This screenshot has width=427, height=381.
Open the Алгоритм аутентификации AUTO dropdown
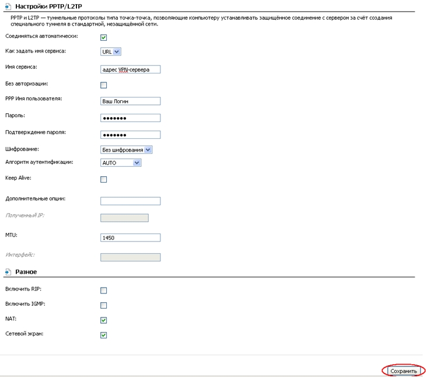tap(121, 163)
